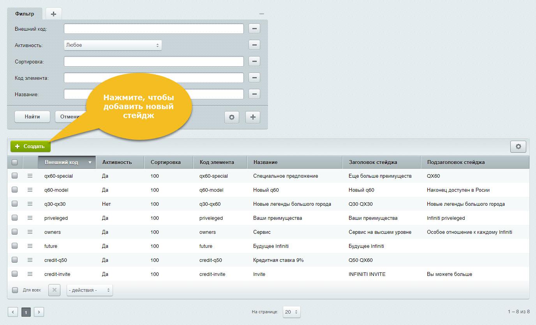Remove the Код элемента filter field
Image resolution: width=536 pixels, height=325 pixels.
(254, 78)
